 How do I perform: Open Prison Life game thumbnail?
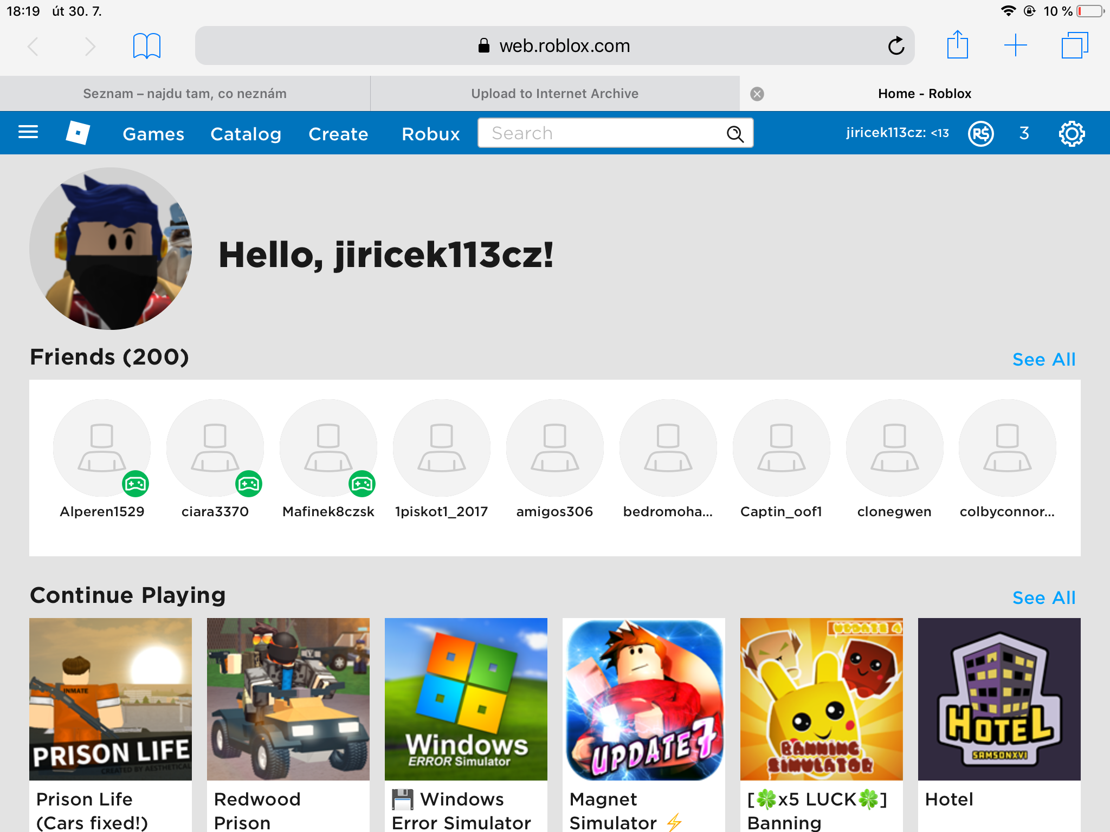[111, 699]
